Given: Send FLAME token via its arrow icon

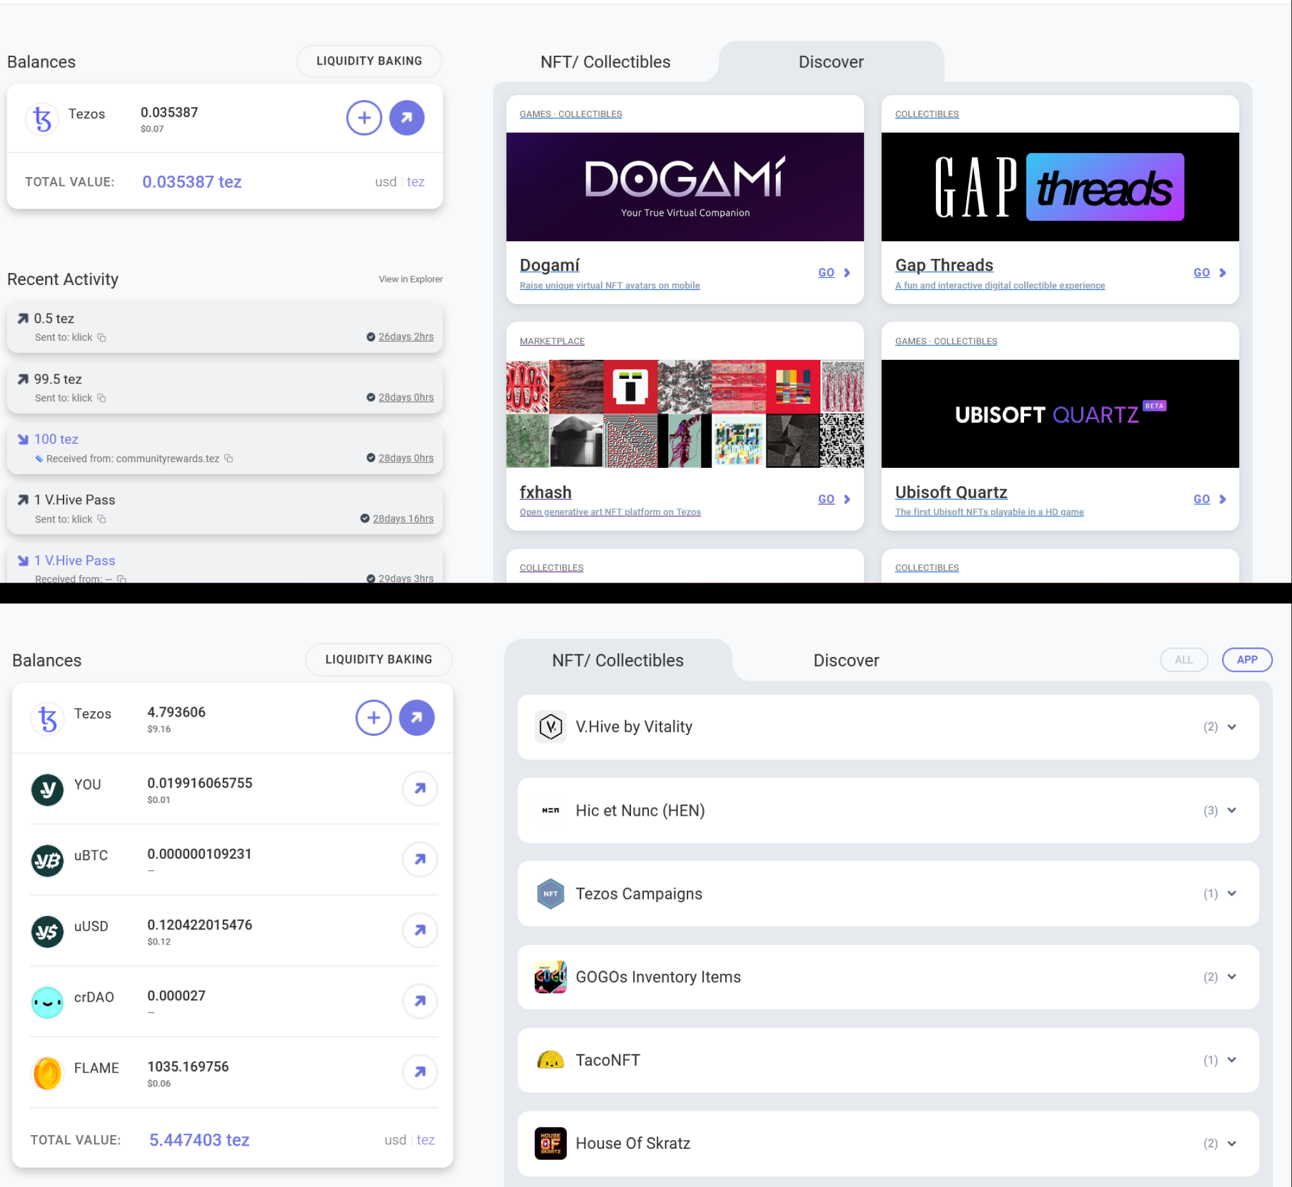Looking at the screenshot, I should (x=420, y=1071).
